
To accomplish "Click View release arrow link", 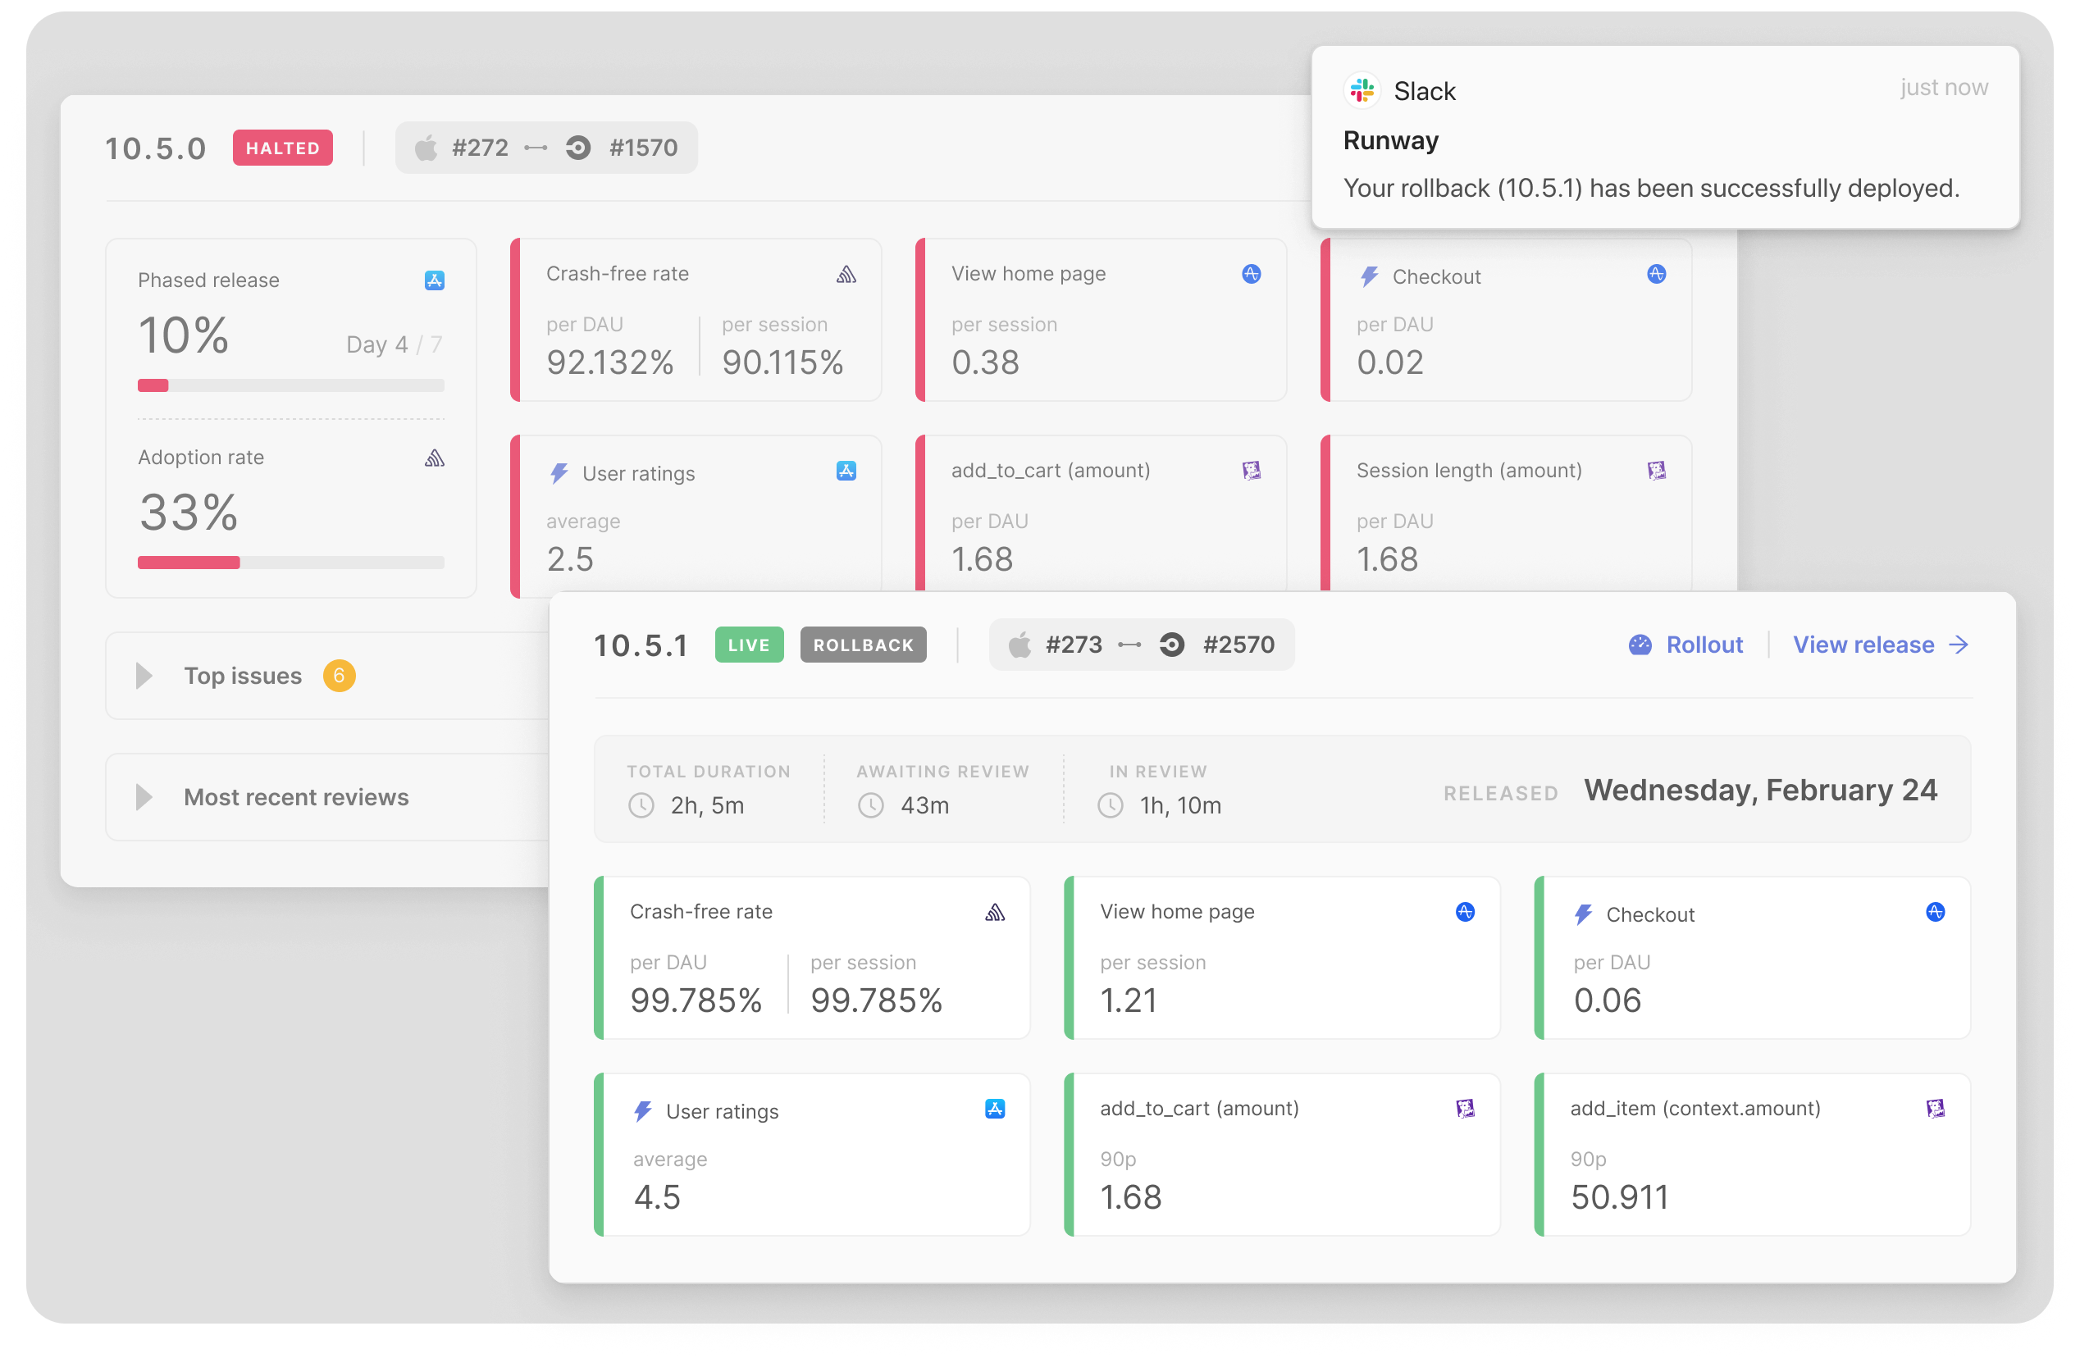I will [x=1880, y=645].
